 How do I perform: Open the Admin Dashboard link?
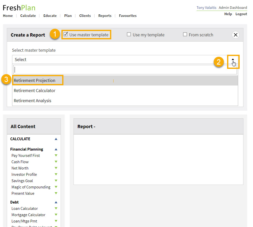point(233,8)
